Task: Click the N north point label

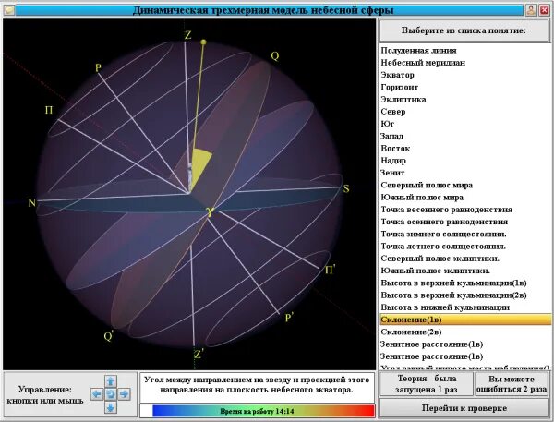Action: point(31,202)
